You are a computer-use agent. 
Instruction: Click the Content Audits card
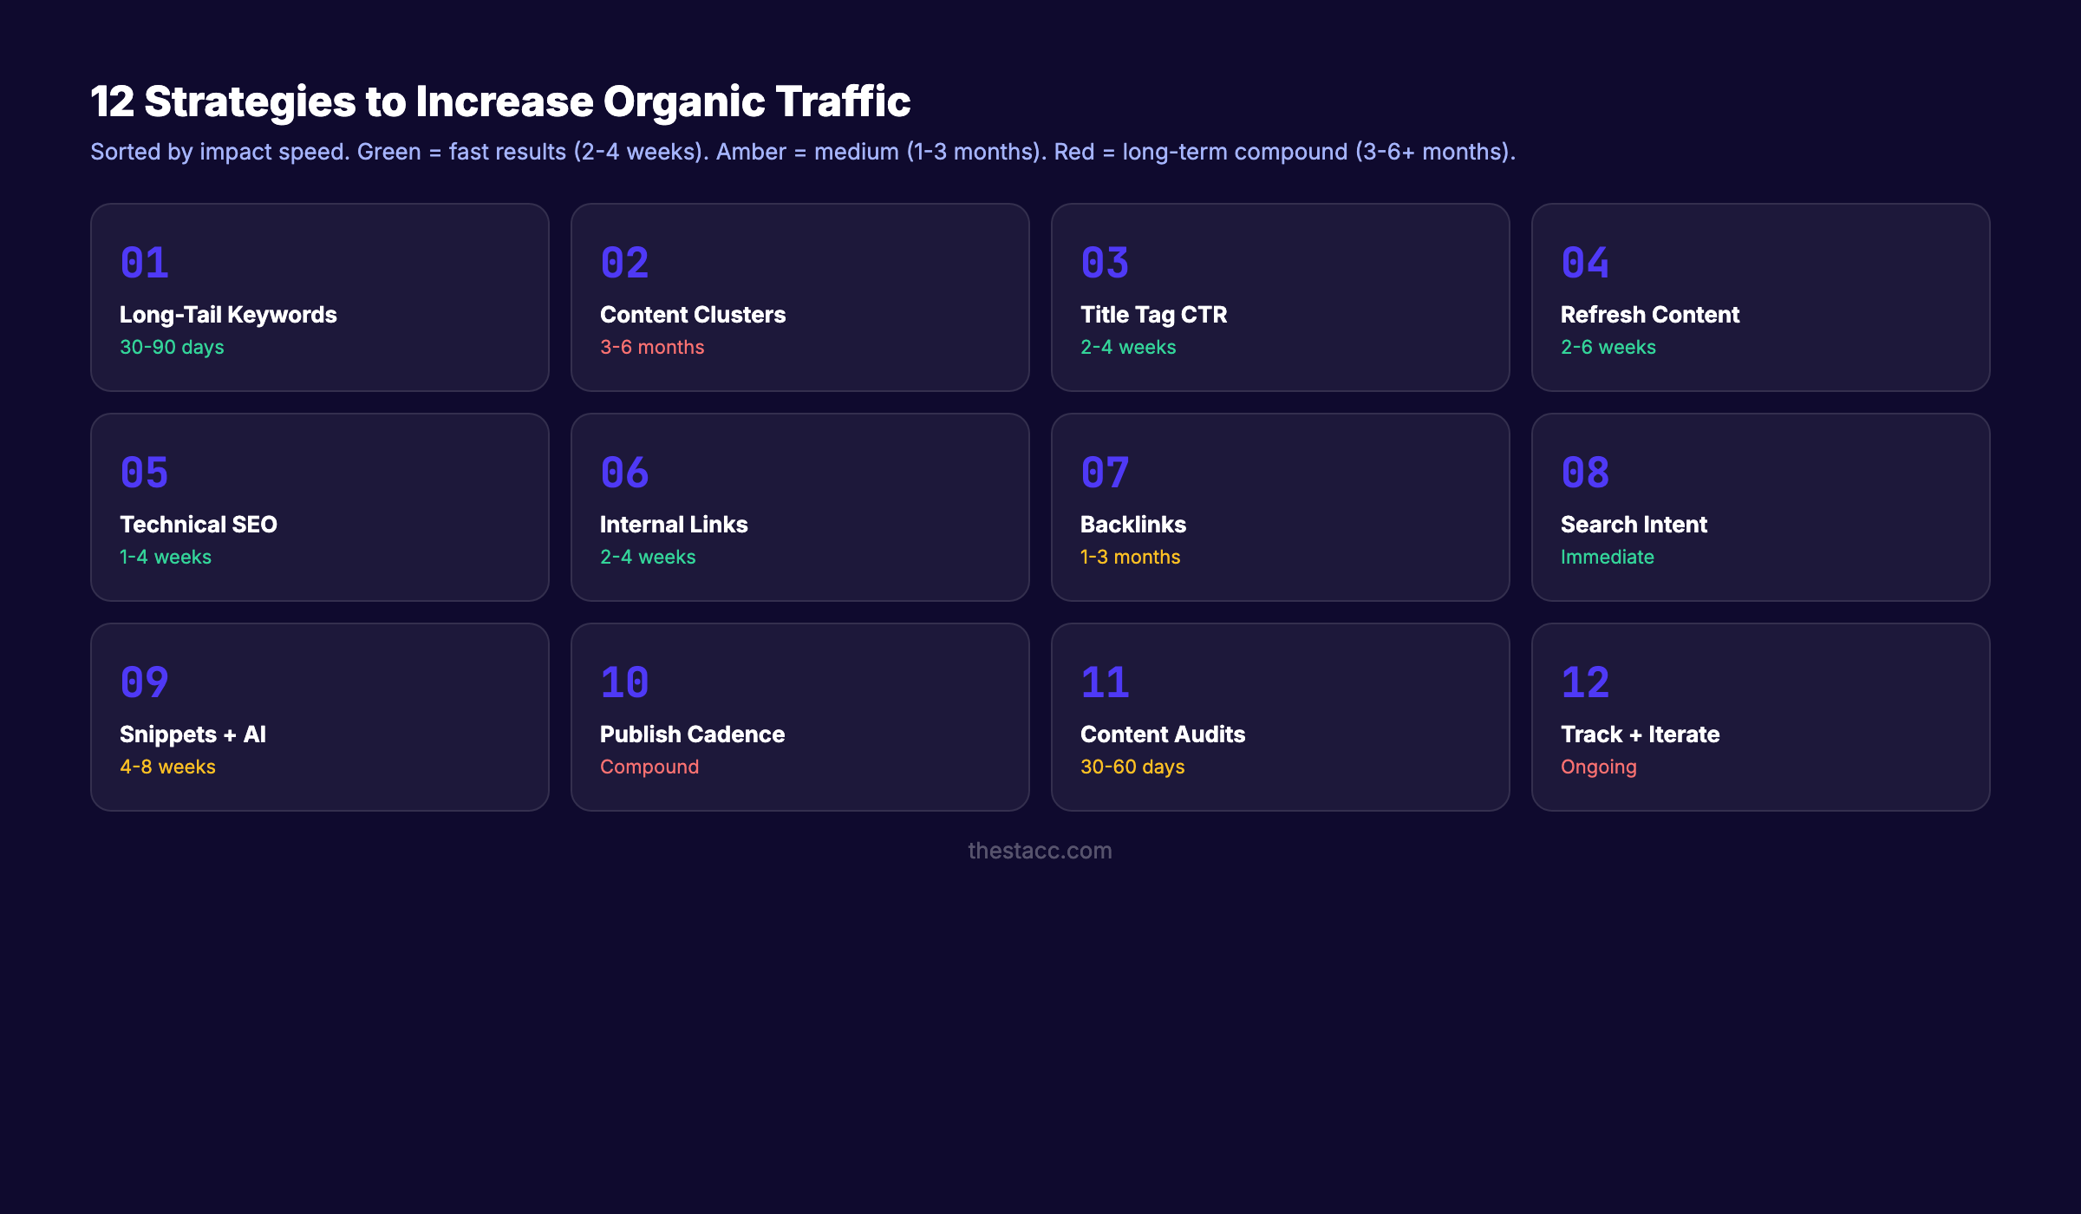click(1281, 717)
